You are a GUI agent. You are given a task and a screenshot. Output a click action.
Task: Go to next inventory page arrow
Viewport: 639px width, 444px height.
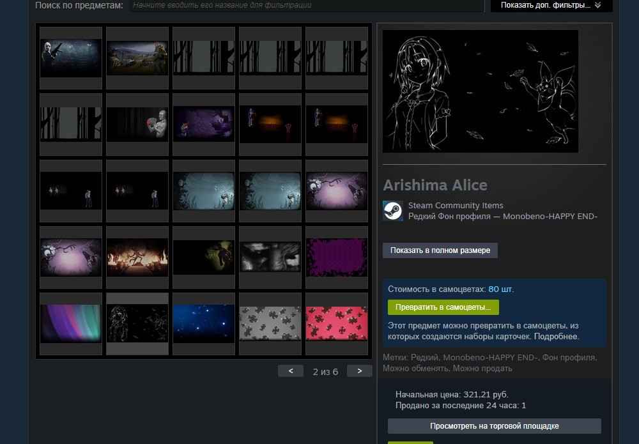point(359,371)
